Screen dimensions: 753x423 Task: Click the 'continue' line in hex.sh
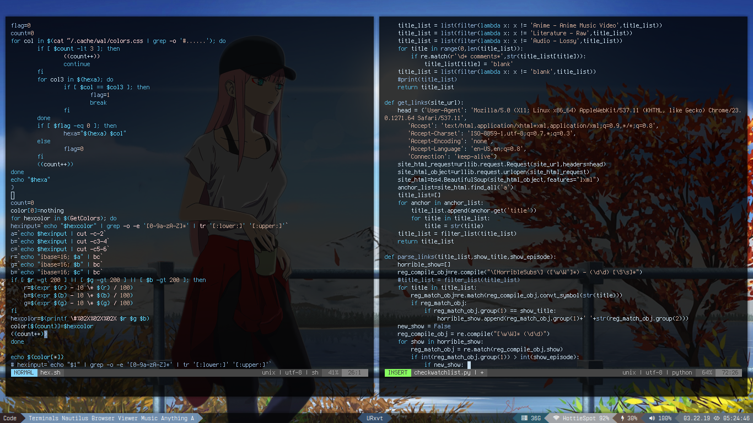[77, 64]
